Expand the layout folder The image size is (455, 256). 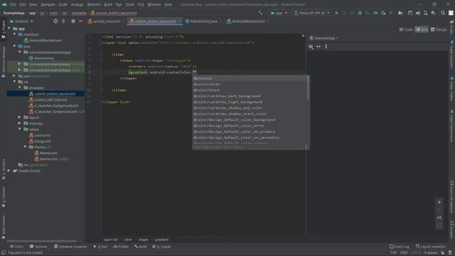[x=20, y=117]
